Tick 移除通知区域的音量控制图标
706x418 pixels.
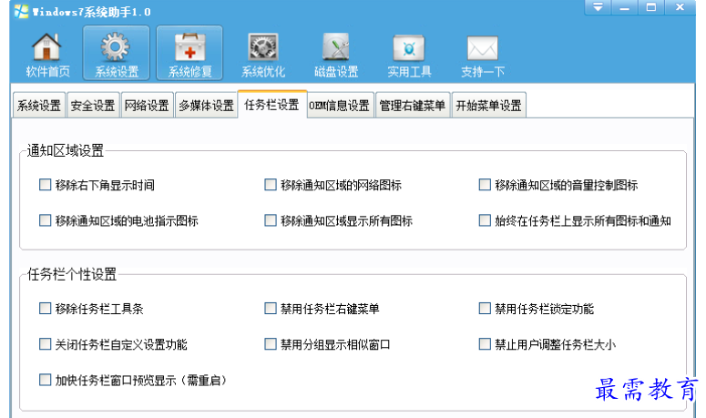pos(485,185)
